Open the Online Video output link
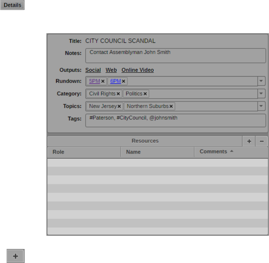Screen dimensions: 269x263 click(x=138, y=70)
